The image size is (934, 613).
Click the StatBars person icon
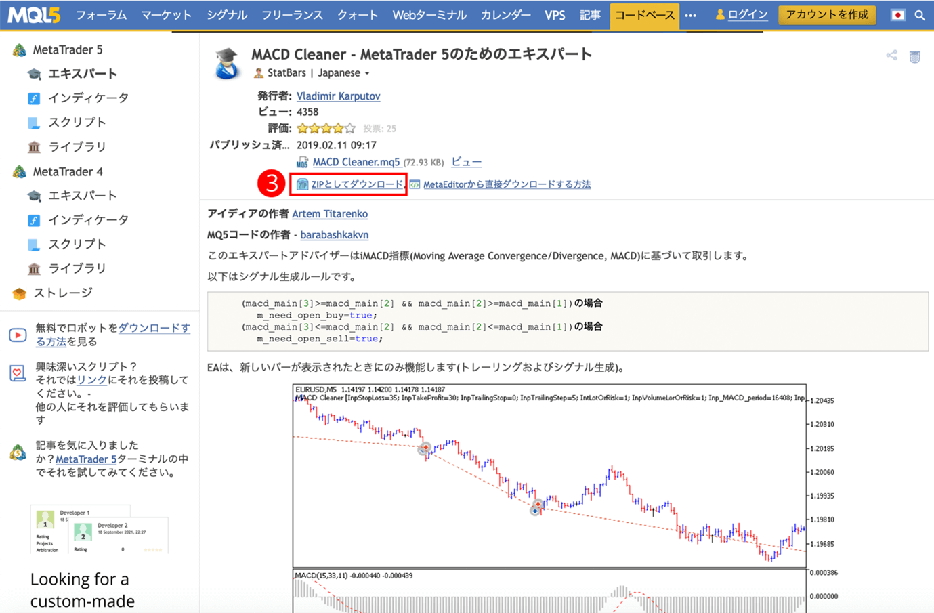coord(258,73)
